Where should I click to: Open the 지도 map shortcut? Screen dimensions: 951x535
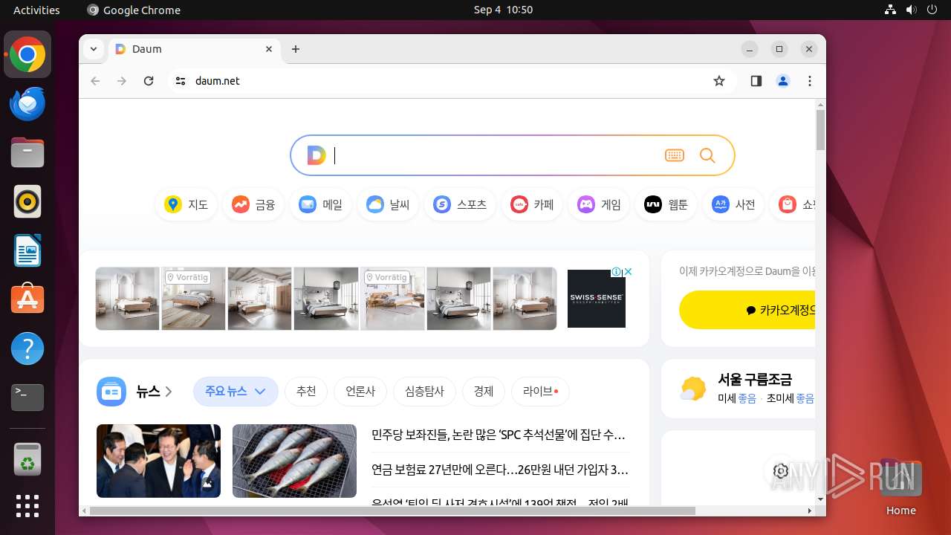point(186,204)
